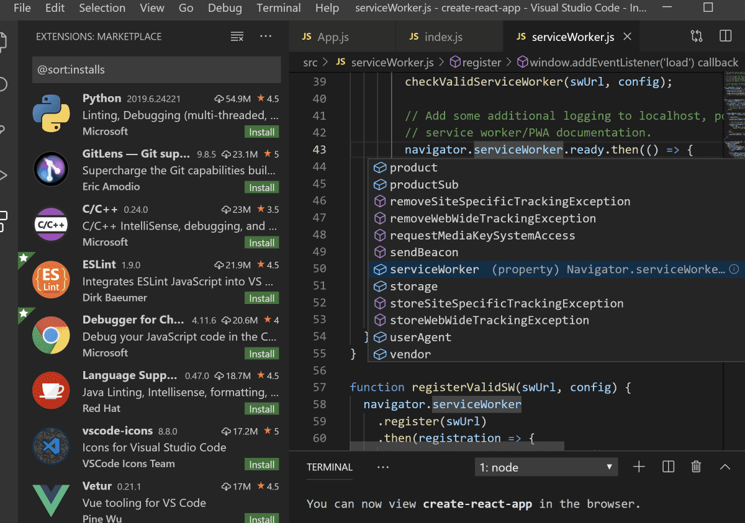Expand the register breadcrumb segment
This screenshot has height=523, width=745.
(481, 62)
